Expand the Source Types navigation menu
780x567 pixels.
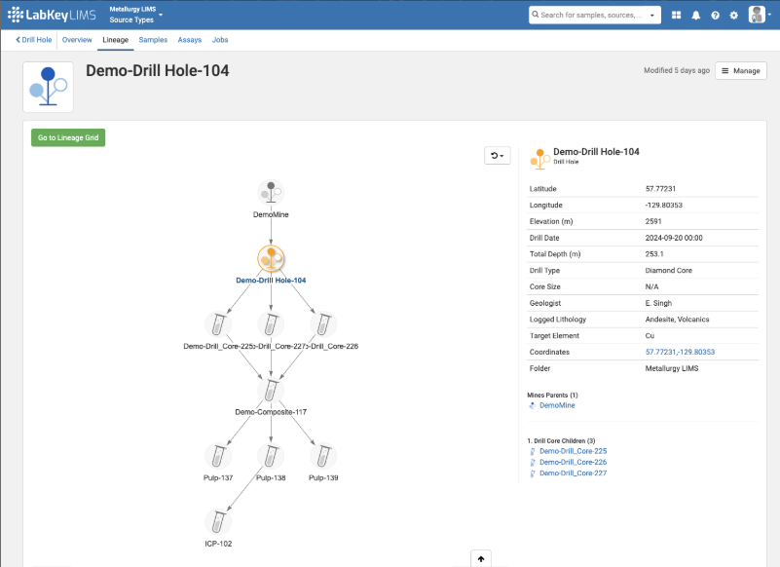[136, 19]
